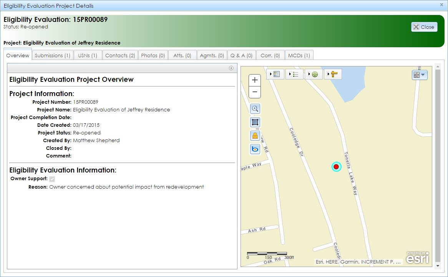The height and width of the screenshot is (277, 448).
Task: Open the map legend tool
Action: click(276, 74)
